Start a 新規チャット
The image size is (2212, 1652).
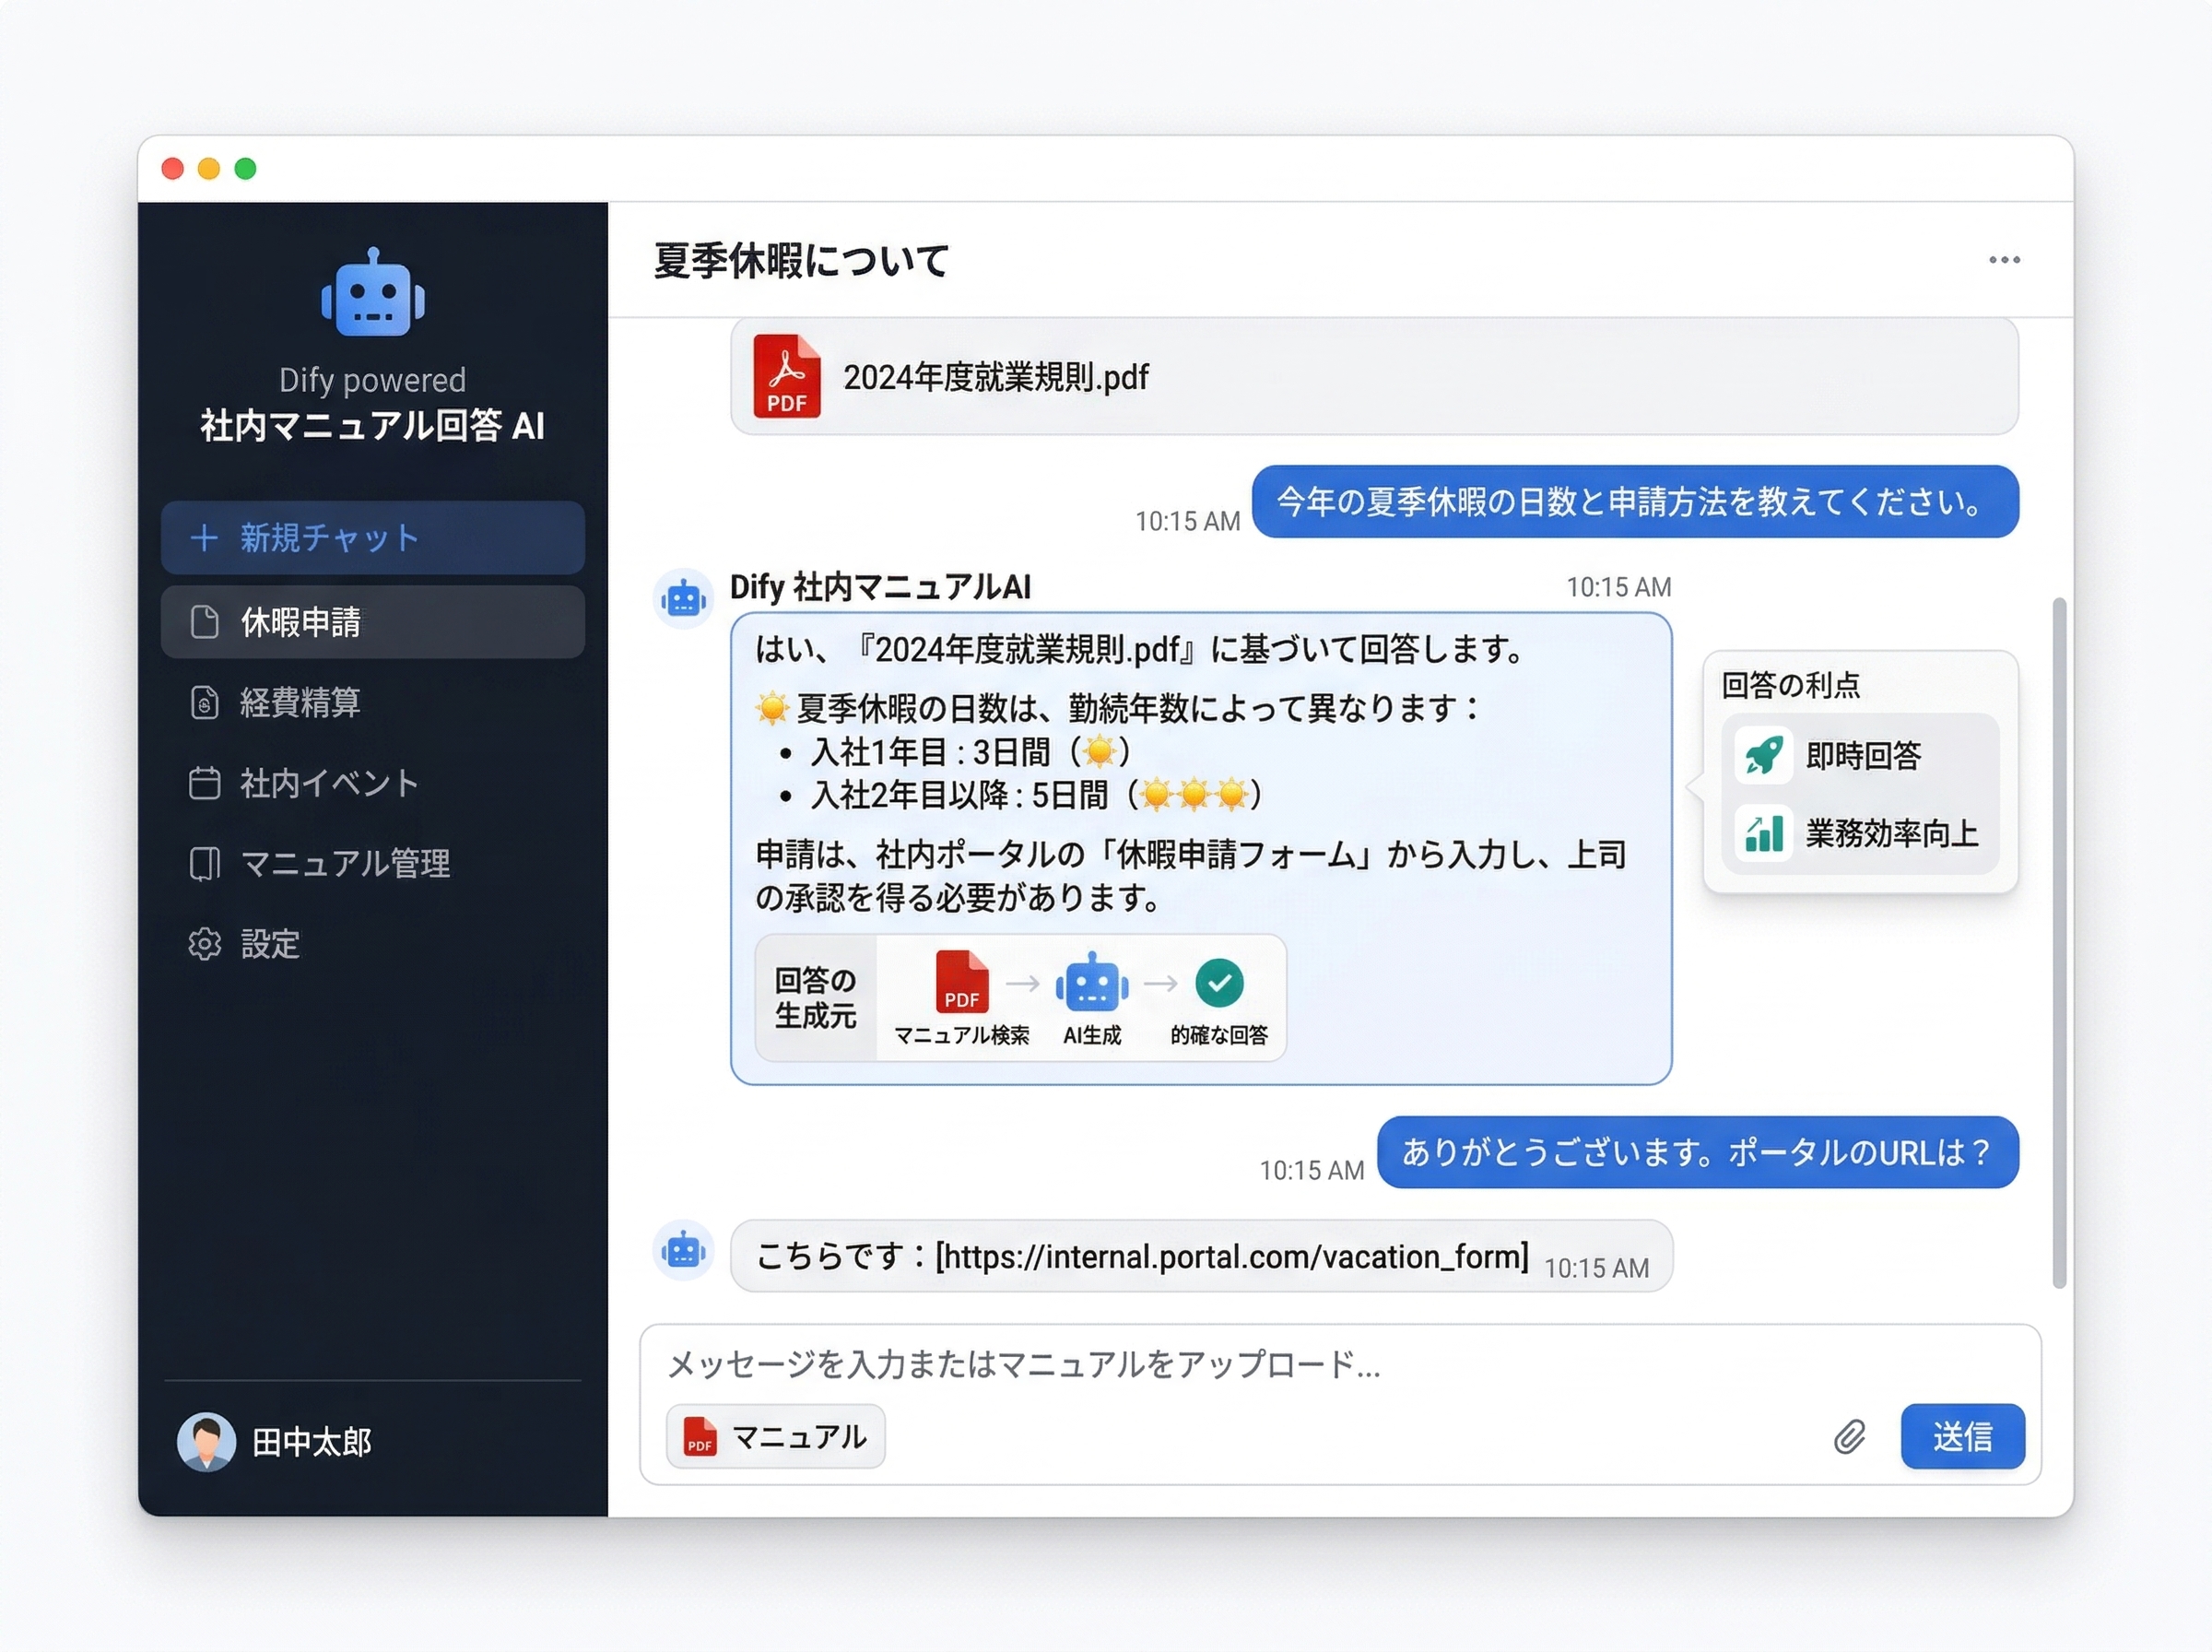[x=373, y=538]
